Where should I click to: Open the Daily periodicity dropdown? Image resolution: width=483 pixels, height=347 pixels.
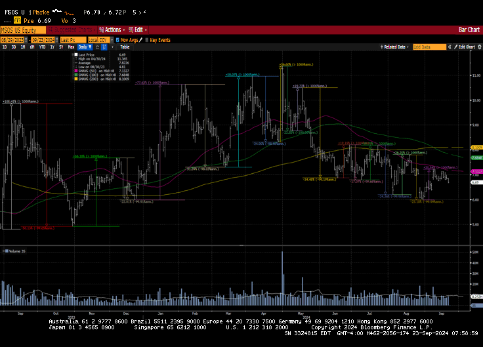(85, 47)
